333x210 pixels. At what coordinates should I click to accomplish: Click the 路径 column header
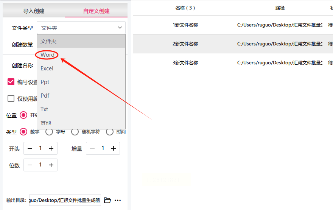coord(280,8)
